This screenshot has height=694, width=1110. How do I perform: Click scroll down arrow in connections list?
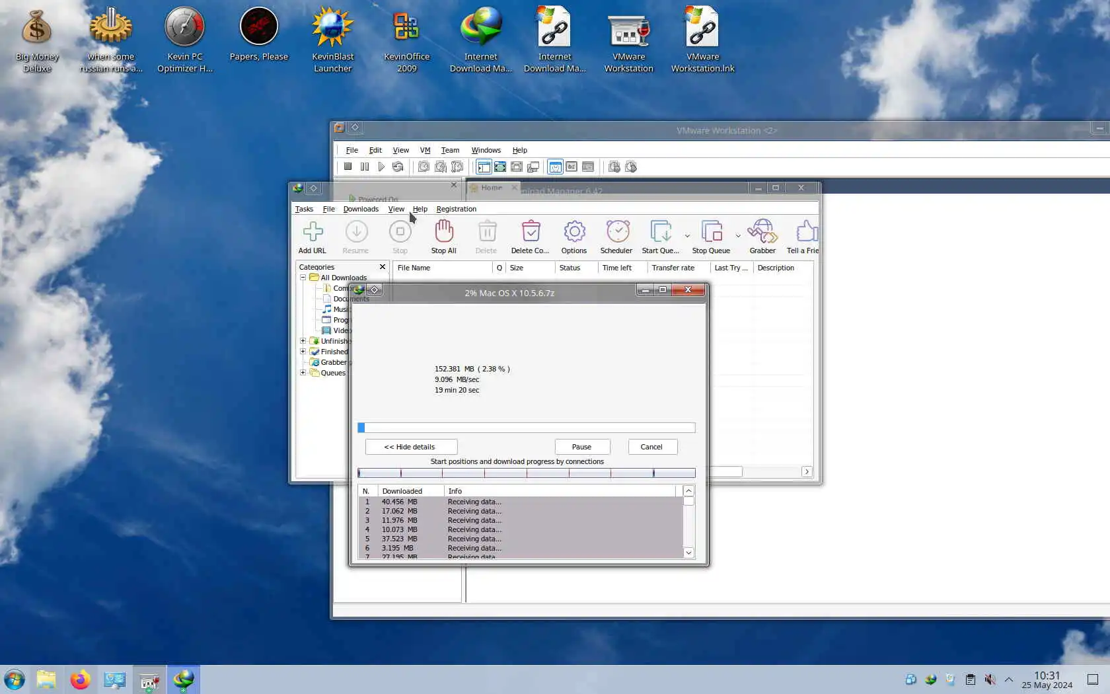[x=688, y=553]
